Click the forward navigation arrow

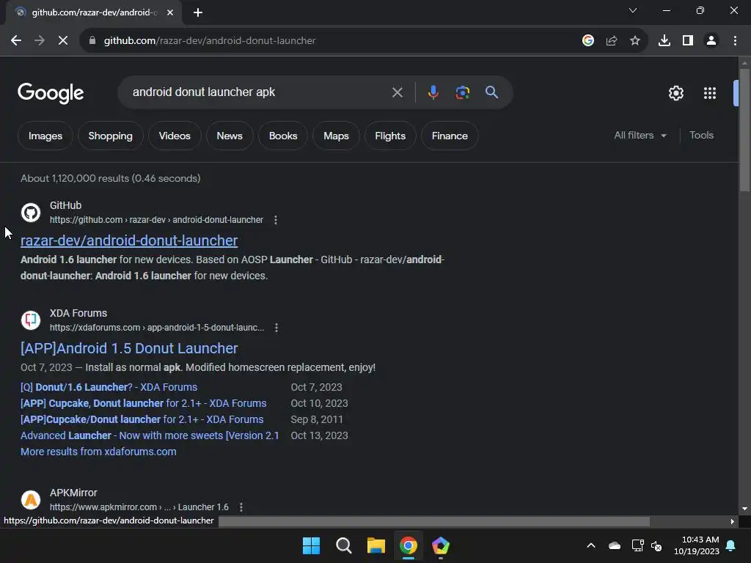[x=40, y=41]
